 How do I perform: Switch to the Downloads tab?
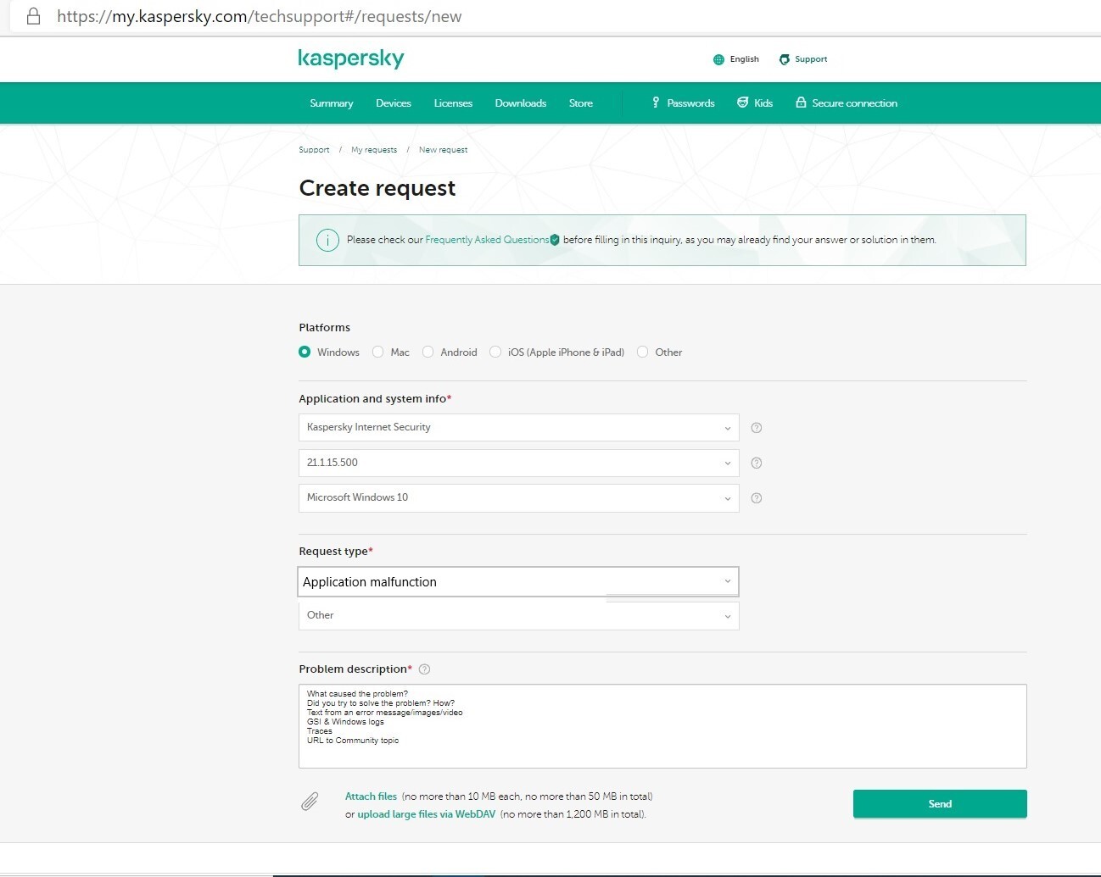pos(521,103)
